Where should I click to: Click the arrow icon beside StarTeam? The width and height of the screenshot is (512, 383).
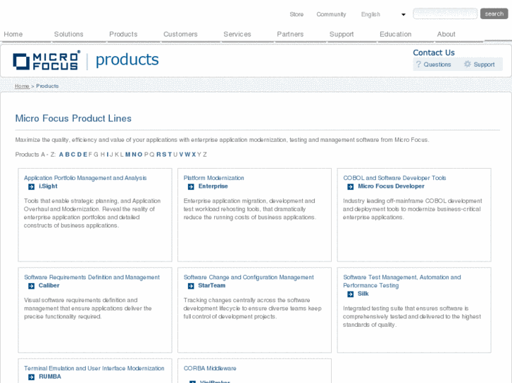191,286
